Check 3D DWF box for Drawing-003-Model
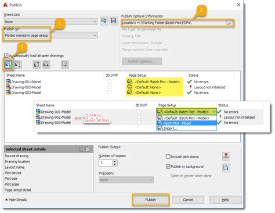 pos(110,93)
